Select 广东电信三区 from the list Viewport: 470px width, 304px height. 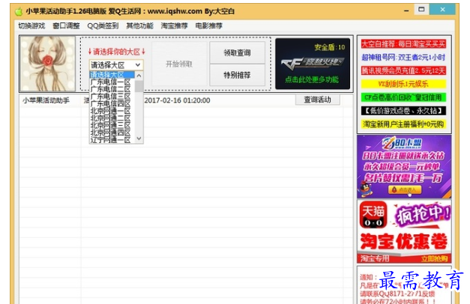[x=111, y=97]
